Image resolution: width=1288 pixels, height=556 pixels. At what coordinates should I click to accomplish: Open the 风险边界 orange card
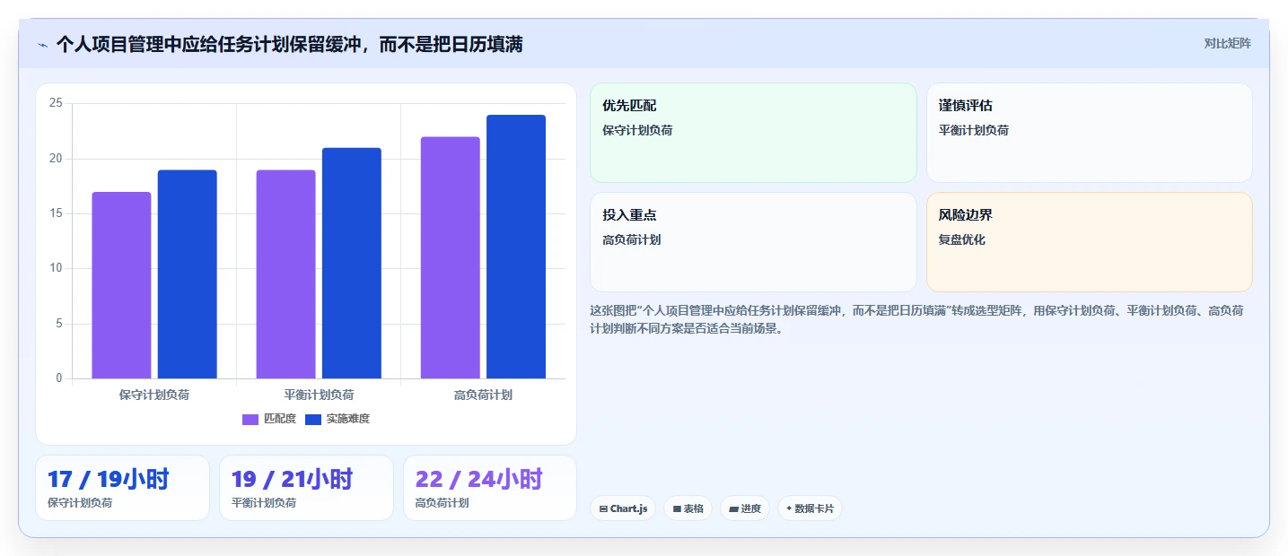(x=1089, y=242)
